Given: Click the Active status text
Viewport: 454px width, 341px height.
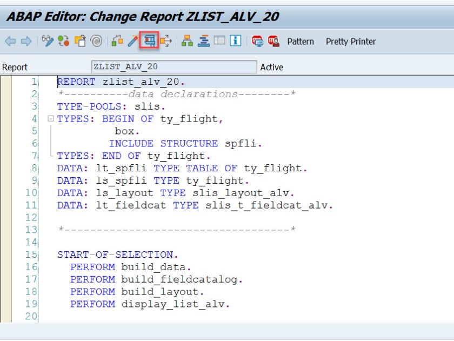Looking at the screenshot, I should click(x=271, y=67).
